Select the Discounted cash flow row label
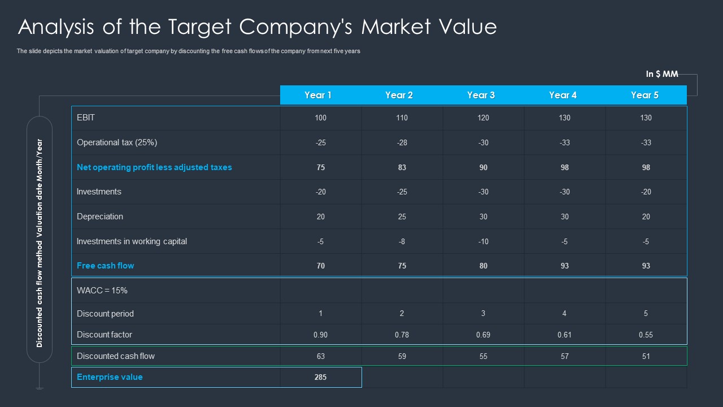Screen dimensions: 723x407 pyautogui.click(x=116, y=356)
